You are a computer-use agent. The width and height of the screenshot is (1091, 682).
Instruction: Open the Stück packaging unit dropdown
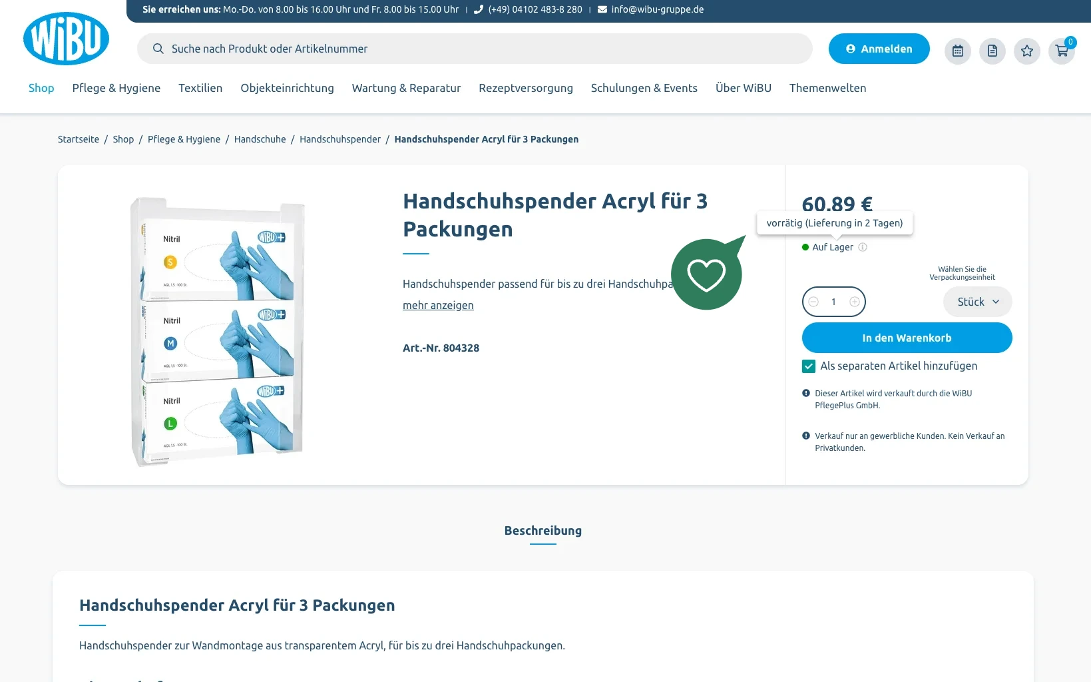tap(978, 302)
